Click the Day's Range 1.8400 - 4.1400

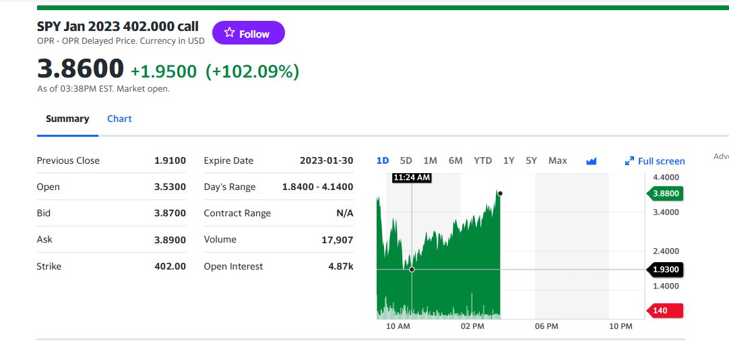coord(317,187)
